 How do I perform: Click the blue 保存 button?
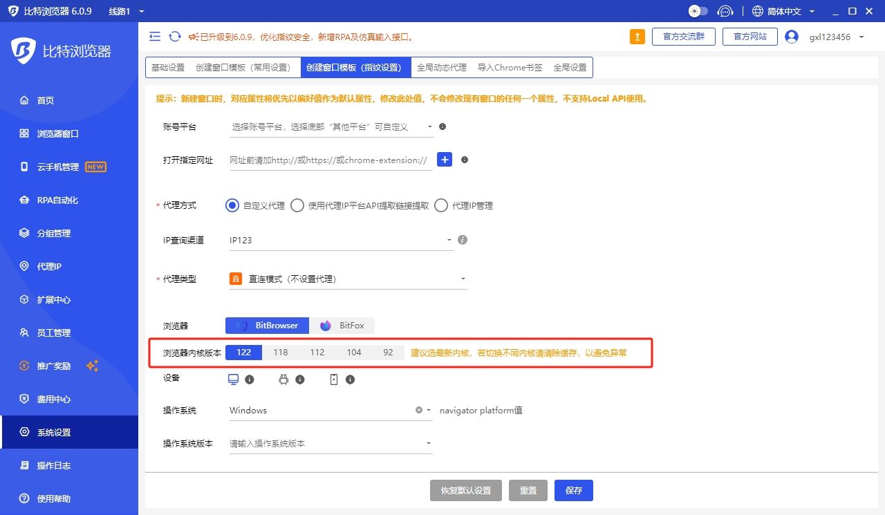tap(573, 490)
